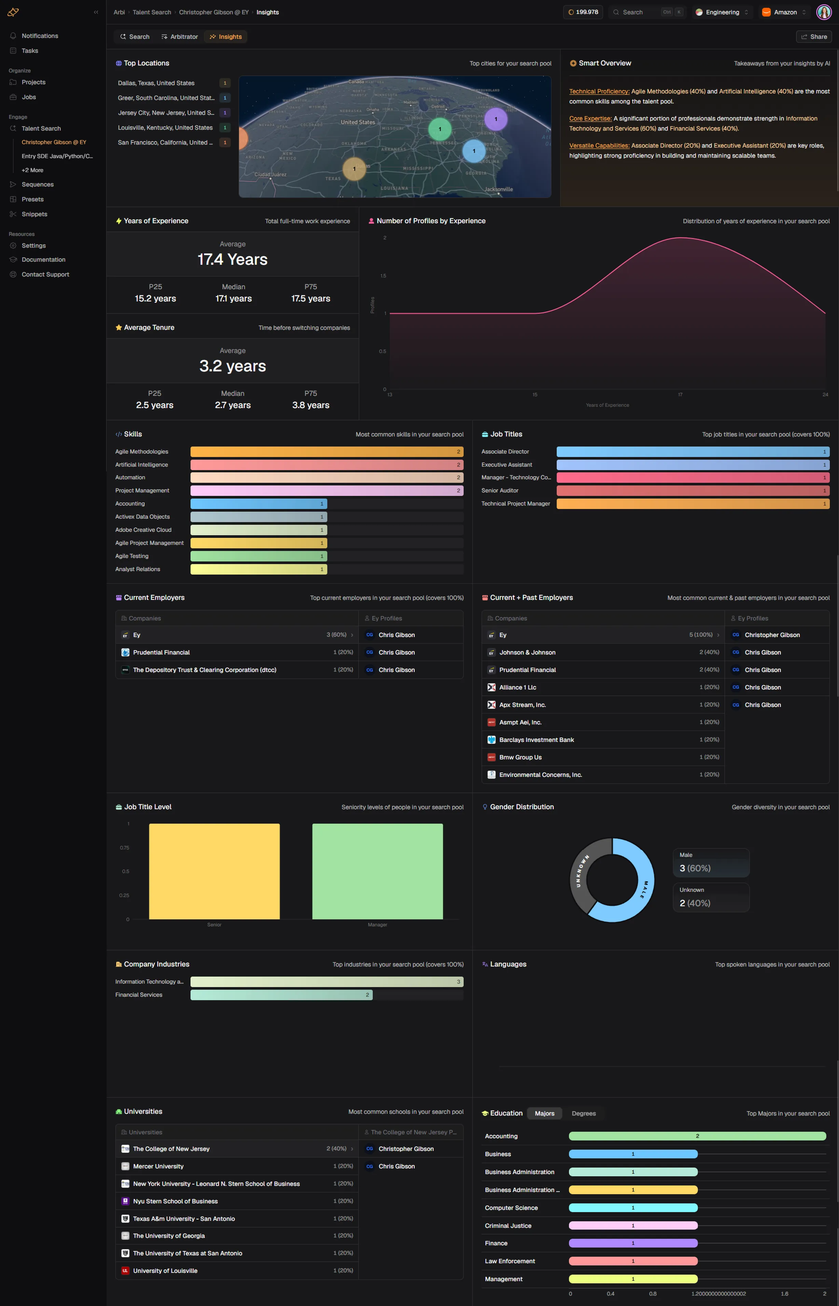Click the Talent Search breadcrumb

point(151,12)
